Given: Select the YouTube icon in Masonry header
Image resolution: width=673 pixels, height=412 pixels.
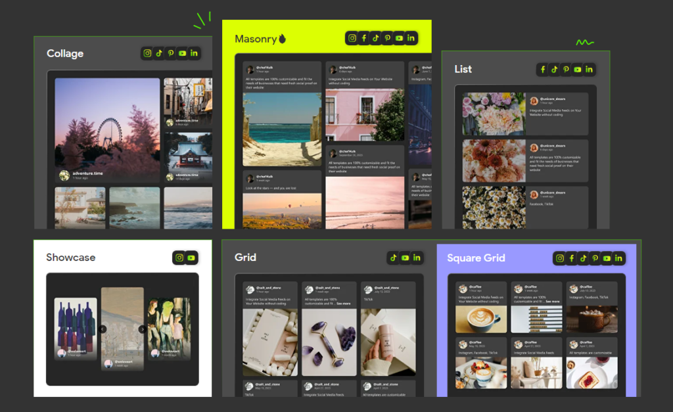Looking at the screenshot, I should [399, 38].
